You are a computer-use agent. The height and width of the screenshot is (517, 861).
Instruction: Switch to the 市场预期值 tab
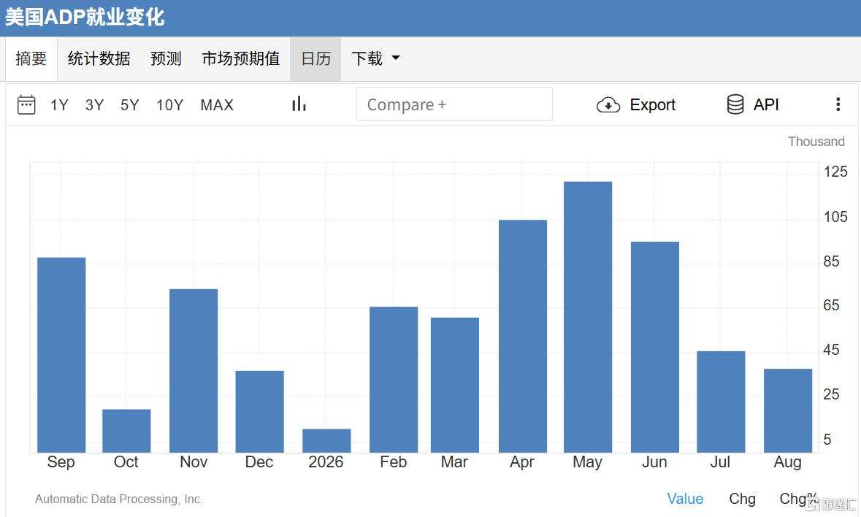(x=241, y=58)
